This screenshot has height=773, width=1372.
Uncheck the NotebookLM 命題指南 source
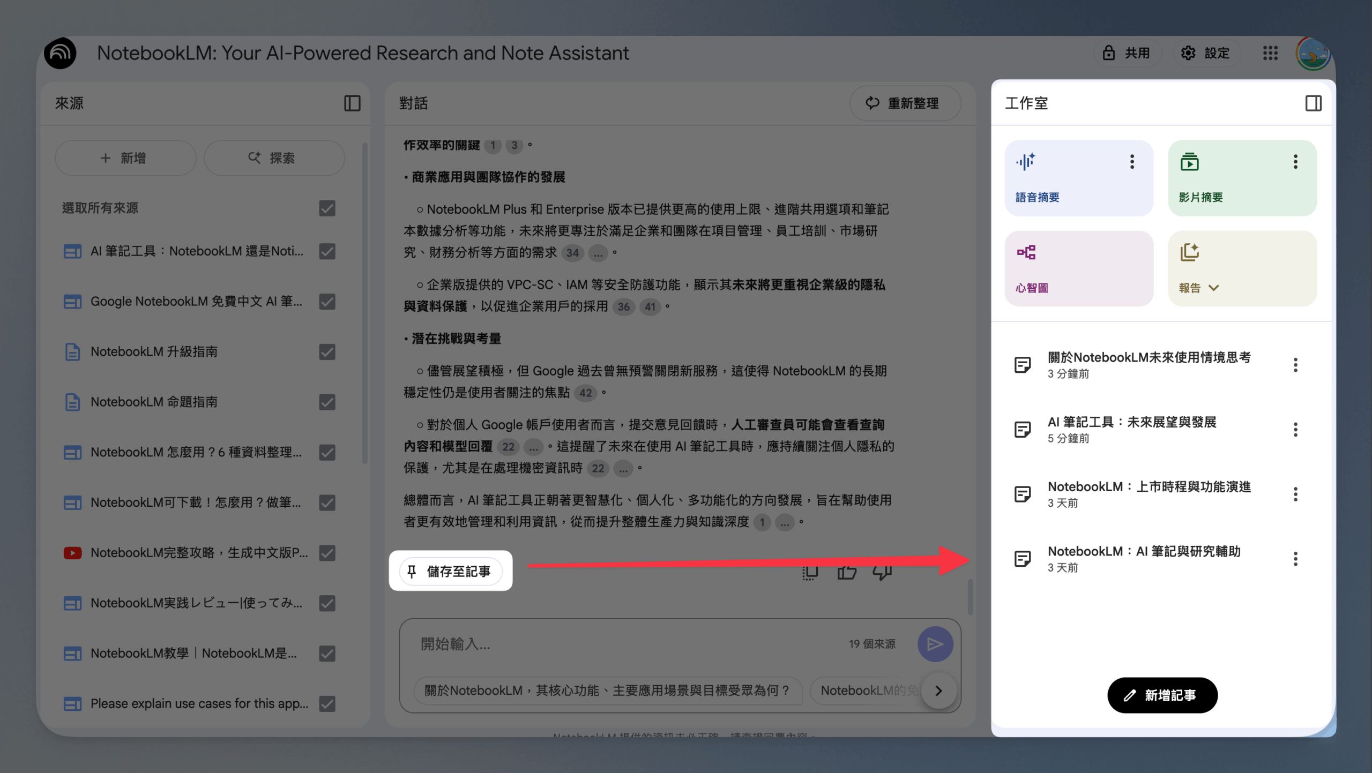(x=327, y=402)
